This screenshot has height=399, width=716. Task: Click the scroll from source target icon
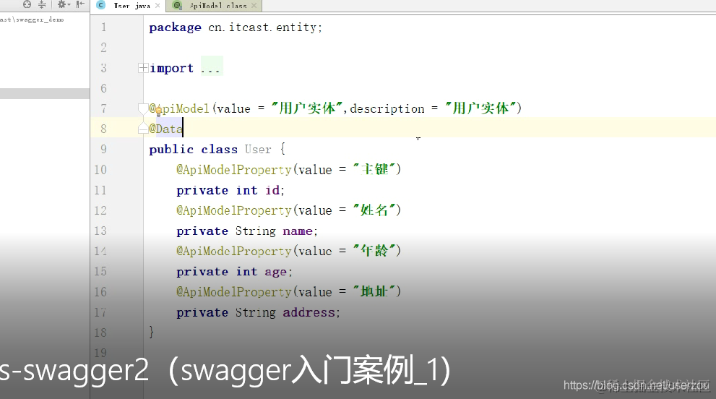pos(27,4)
